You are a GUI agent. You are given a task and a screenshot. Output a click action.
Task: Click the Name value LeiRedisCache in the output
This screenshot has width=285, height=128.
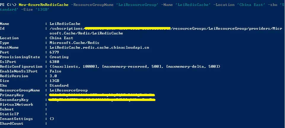(x=65, y=24)
